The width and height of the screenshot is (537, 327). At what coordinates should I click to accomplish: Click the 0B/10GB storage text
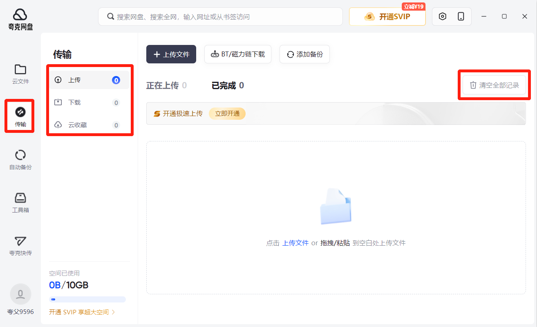[x=69, y=285]
